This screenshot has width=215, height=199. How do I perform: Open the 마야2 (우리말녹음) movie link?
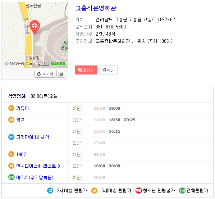tap(35, 177)
